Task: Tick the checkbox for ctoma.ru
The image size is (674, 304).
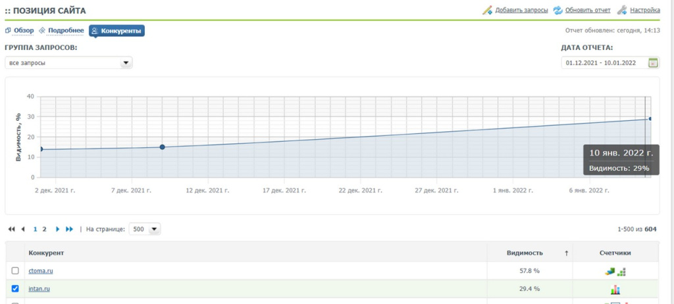Action: click(x=15, y=271)
